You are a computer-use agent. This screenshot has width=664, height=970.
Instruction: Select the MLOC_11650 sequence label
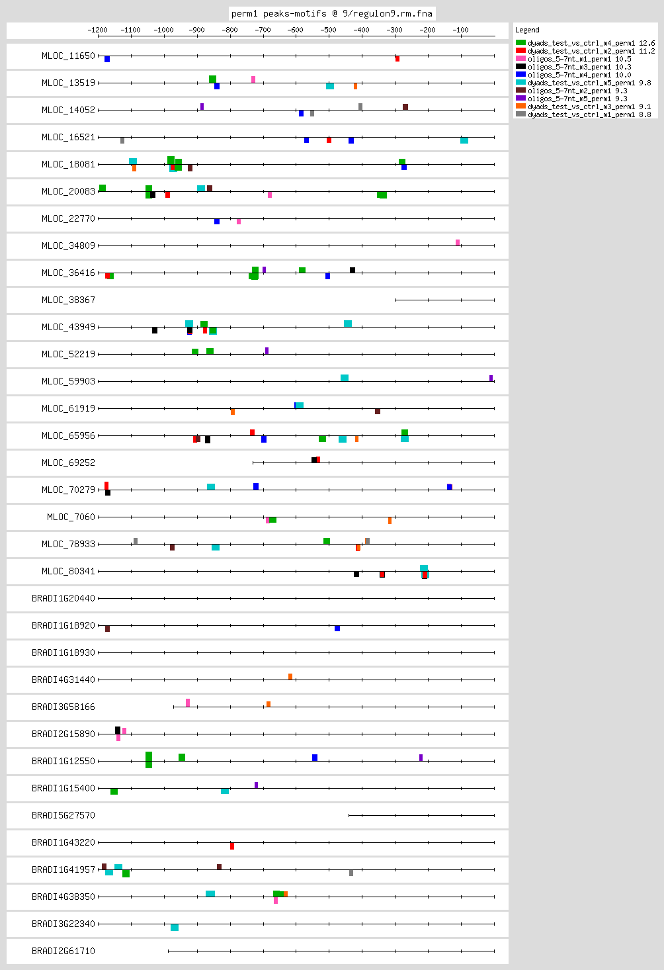pyautogui.click(x=68, y=56)
